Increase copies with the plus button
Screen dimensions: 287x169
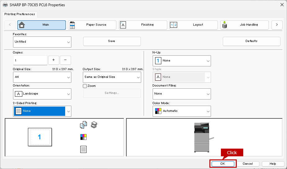(53, 60)
